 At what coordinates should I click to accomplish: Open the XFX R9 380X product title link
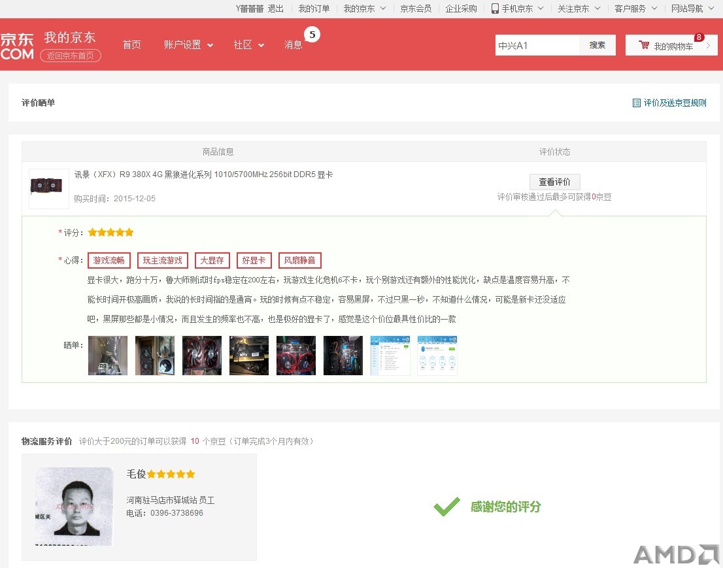pyautogui.click(x=203, y=175)
